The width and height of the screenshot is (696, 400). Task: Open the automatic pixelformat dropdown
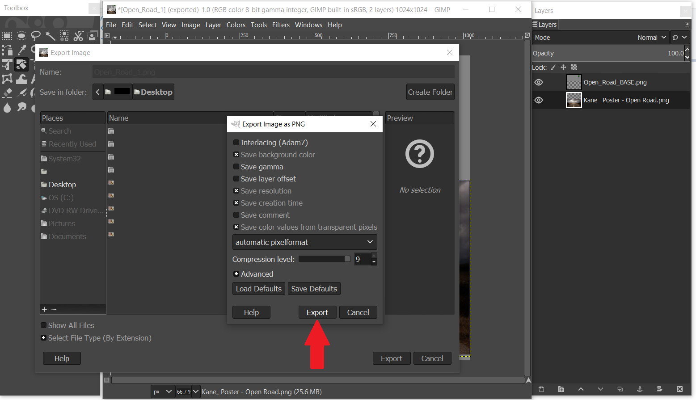(x=304, y=242)
